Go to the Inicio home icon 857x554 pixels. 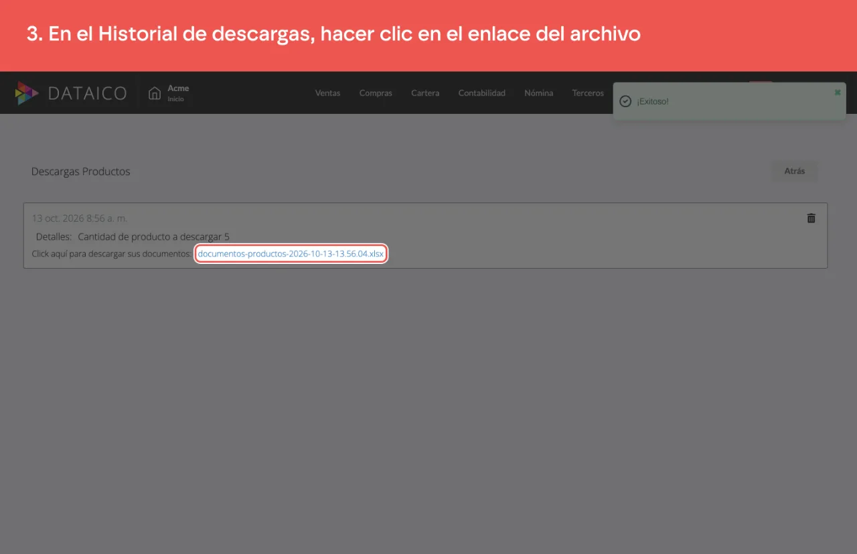point(155,93)
